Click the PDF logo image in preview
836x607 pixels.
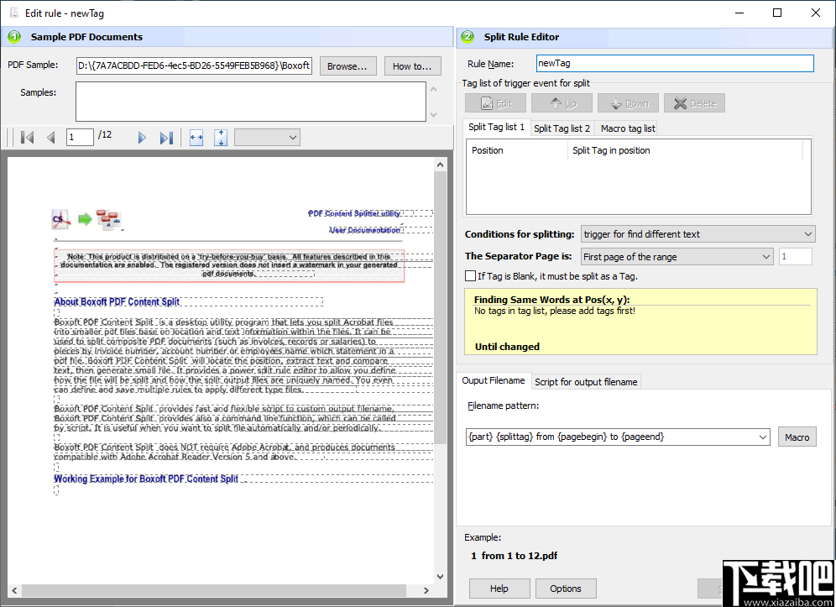(60, 219)
